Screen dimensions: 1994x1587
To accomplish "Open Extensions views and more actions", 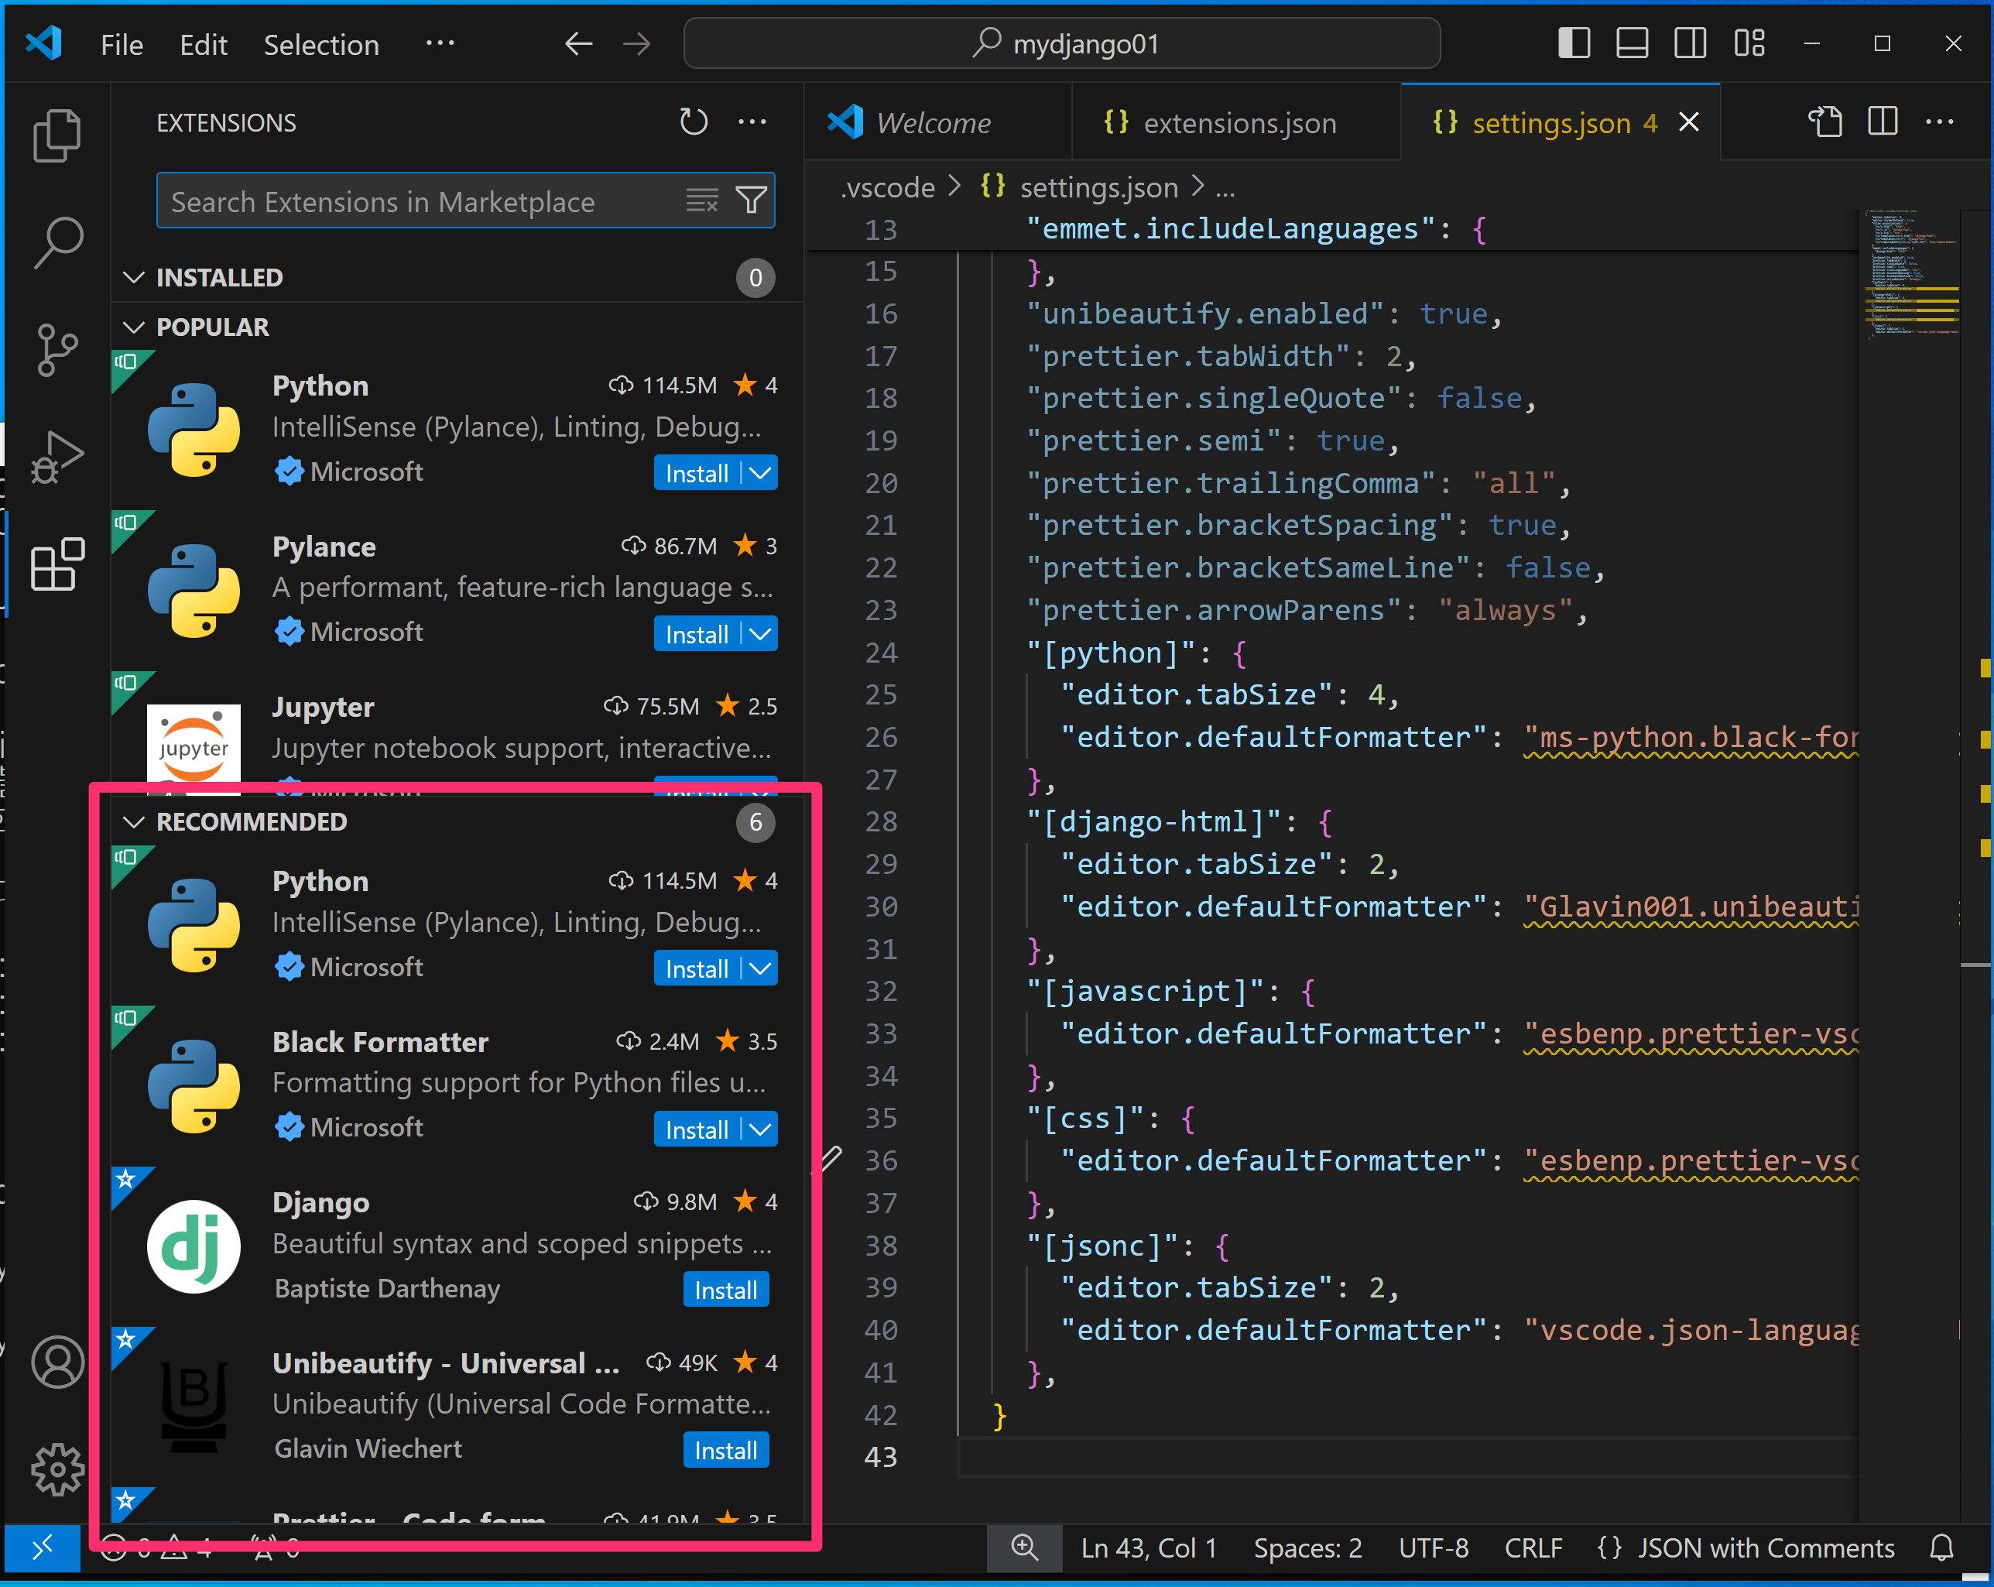I will pyautogui.click(x=752, y=122).
